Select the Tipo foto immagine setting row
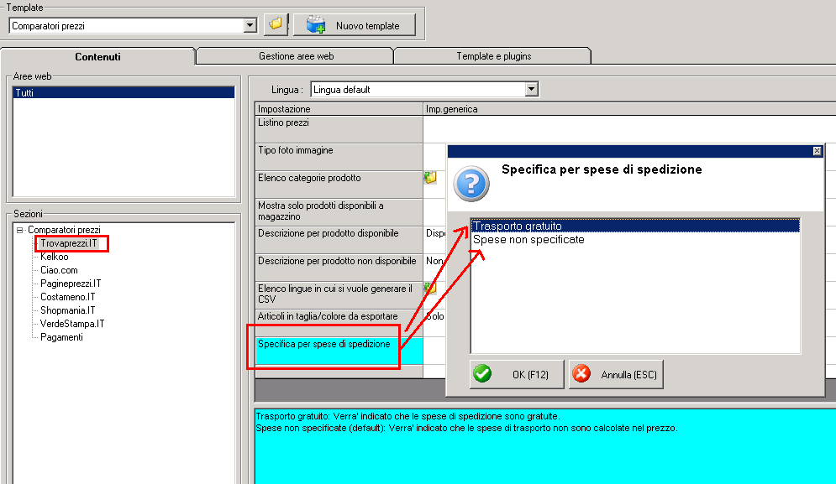Image resolution: width=836 pixels, height=484 pixels. point(339,157)
